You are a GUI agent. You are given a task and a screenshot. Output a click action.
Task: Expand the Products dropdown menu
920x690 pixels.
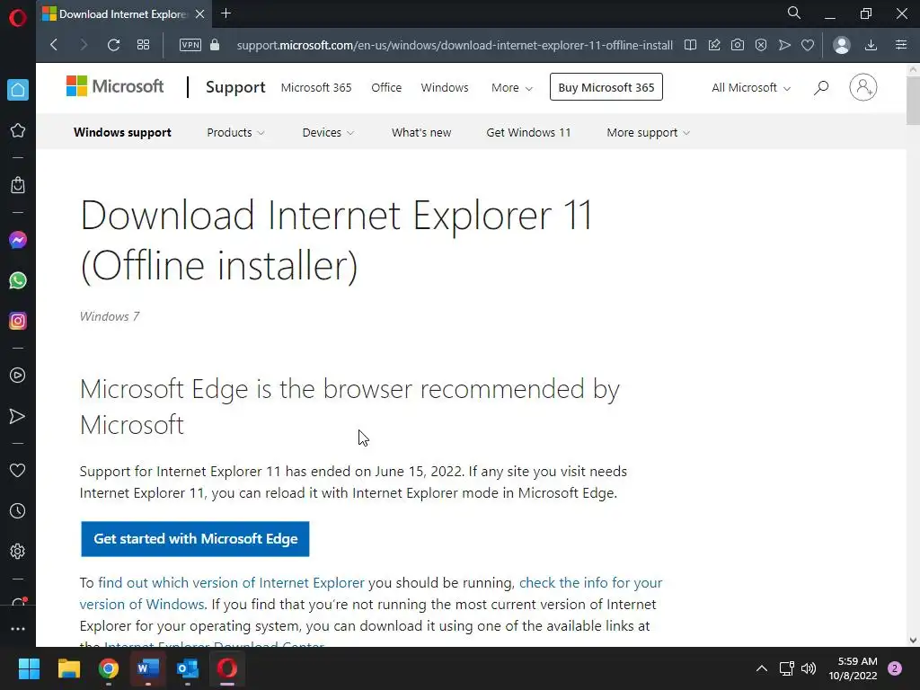click(x=235, y=133)
